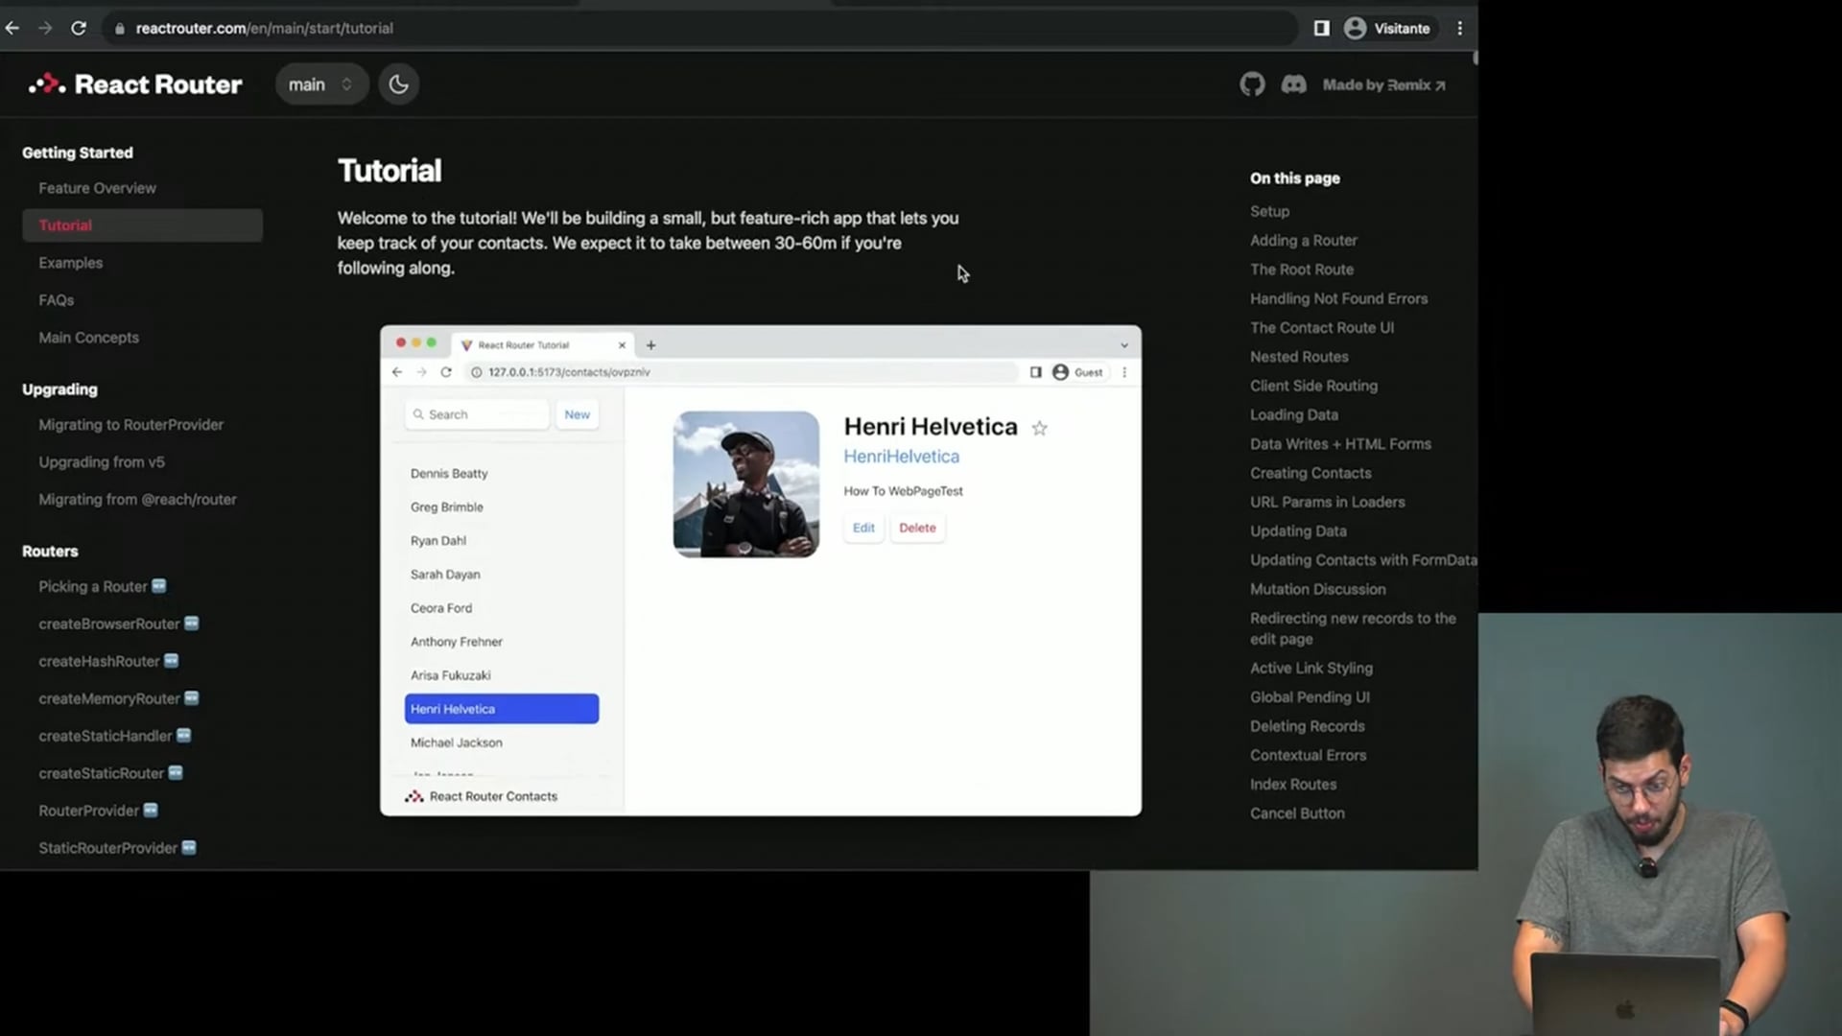Viewport: 1842px width, 1036px height.
Task: Toggle dark mode with moon icon
Action: pos(398,84)
